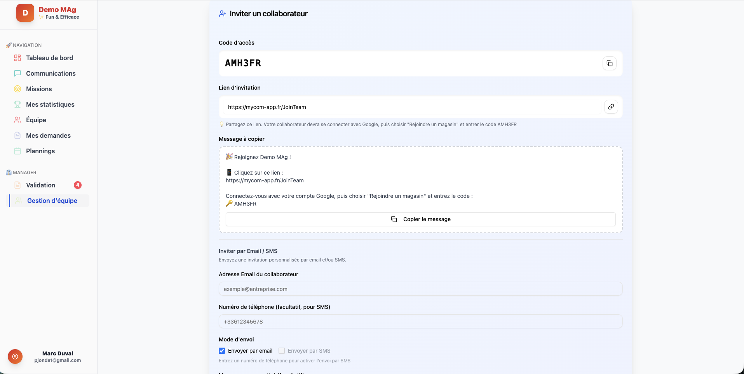Image resolution: width=744 pixels, height=374 pixels.
Task: Click the collaborator email address field
Action: point(420,289)
